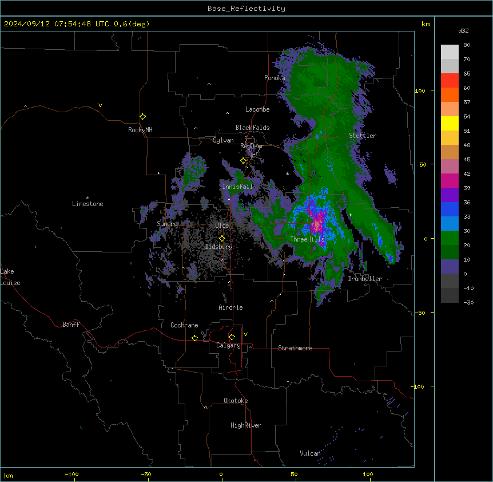Click the -50 tick on the vertical axis
Screen dimensions: 493x482
click(420, 313)
